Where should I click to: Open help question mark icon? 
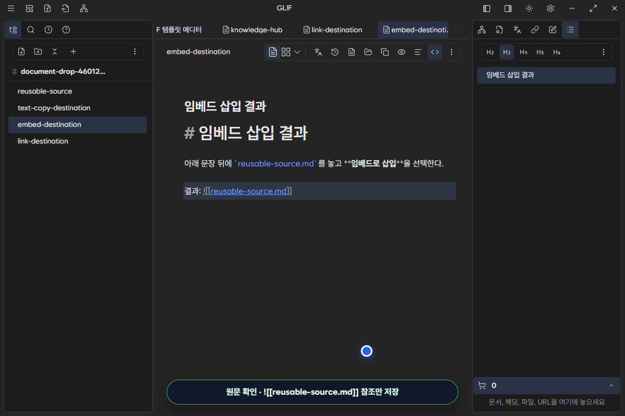(x=66, y=30)
